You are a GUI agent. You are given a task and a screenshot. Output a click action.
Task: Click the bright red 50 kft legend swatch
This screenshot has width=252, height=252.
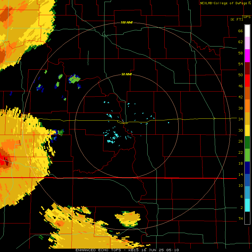pos(247,81)
